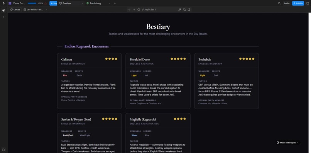Click Beelzebub's star rating
The width and height of the screenshot is (311, 153).
pos(247,59)
